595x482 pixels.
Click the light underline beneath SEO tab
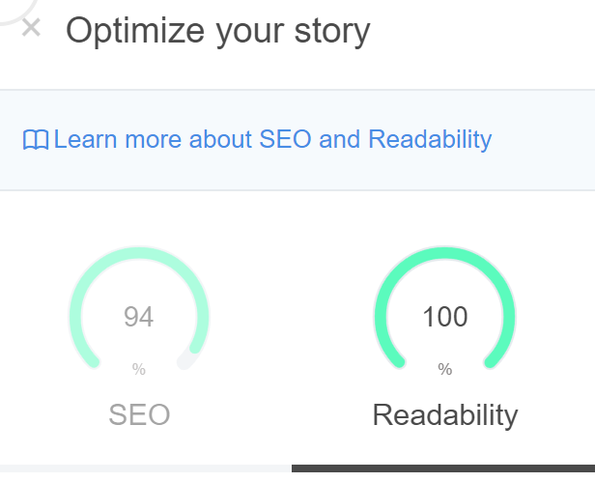[145, 468]
